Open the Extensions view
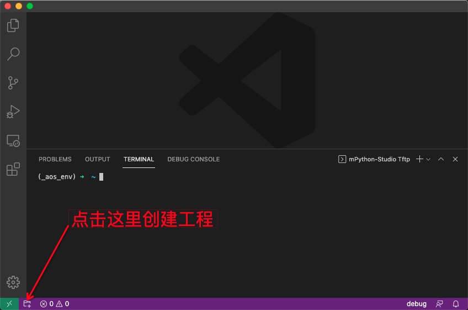Viewport: 468px width, 310px height. tap(13, 169)
